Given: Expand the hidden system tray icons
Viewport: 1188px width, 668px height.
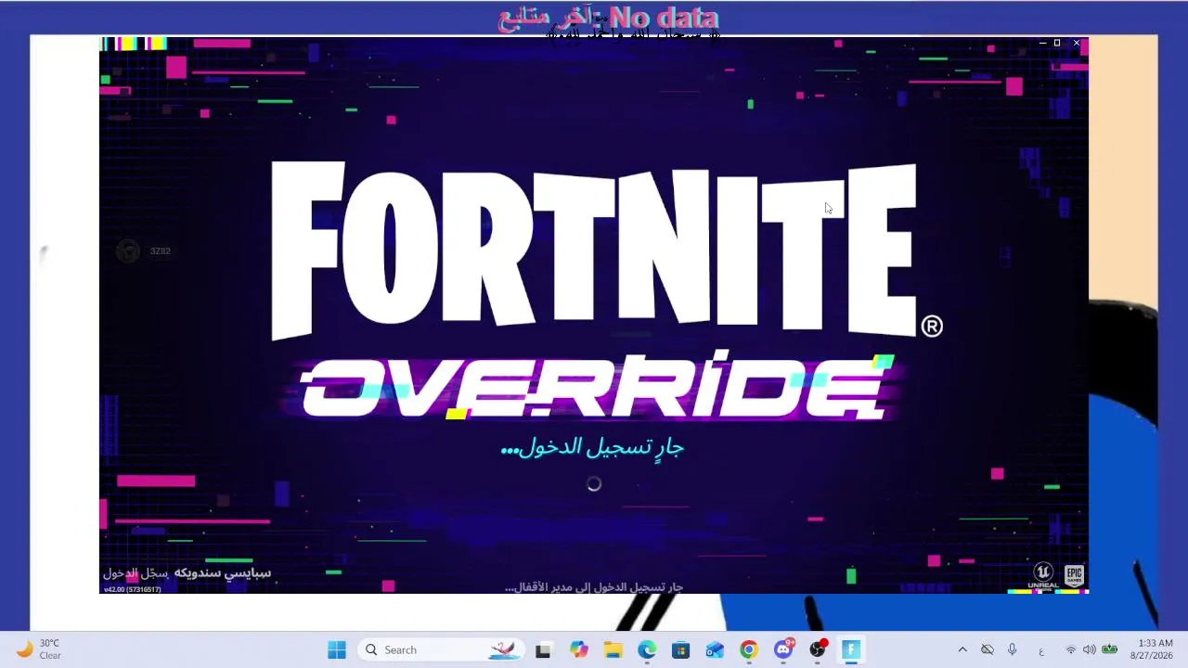Looking at the screenshot, I should pos(962,650).
